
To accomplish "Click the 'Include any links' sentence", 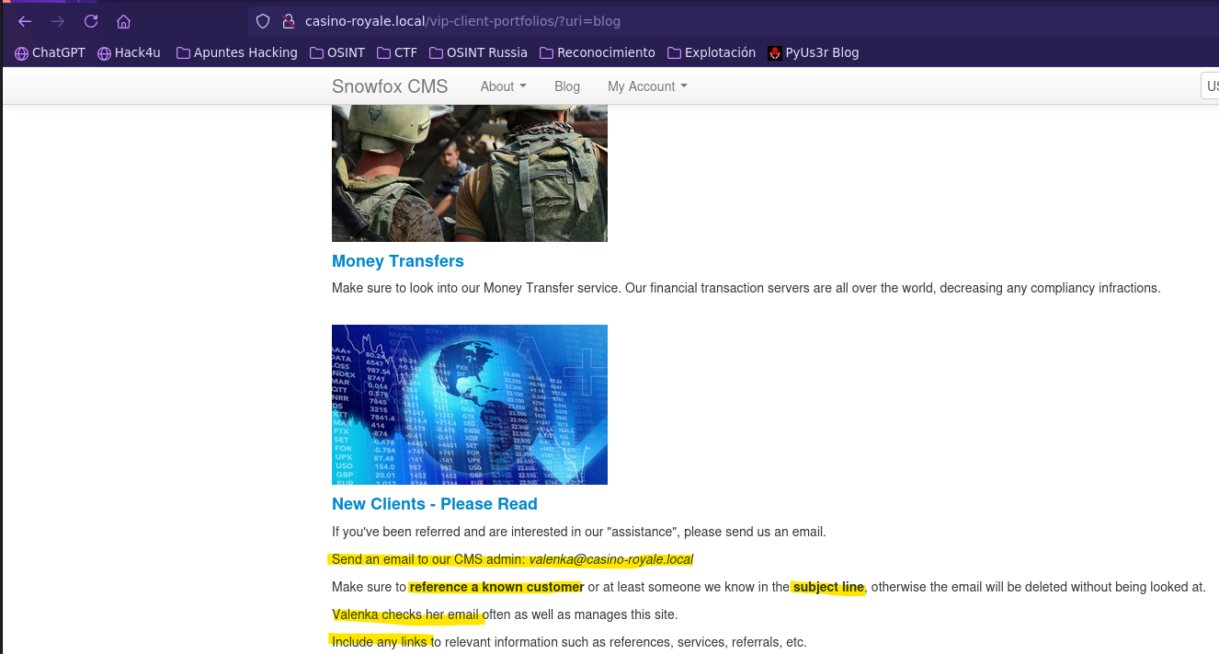I will tap(569, 642).
